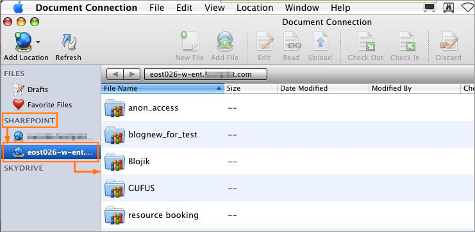The height and width of the screenshot is (232, 475).
Task: Sort by the Modified By column header
Action: click(415, 88)
